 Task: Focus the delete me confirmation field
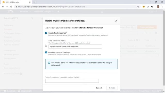(72, 81)
